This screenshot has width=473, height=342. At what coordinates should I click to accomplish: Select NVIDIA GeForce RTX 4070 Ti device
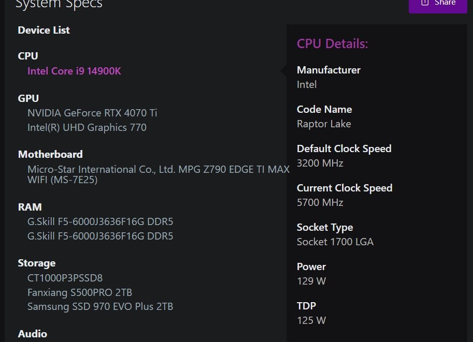coord(92,113)
